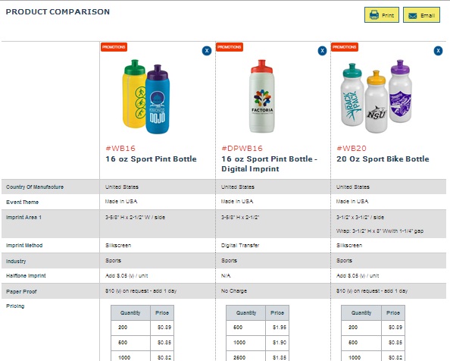This screenshot has width=450, height=361.
Task: Click Promotions badge on #DPWB16 column
Action: click(x=230, y=47)
